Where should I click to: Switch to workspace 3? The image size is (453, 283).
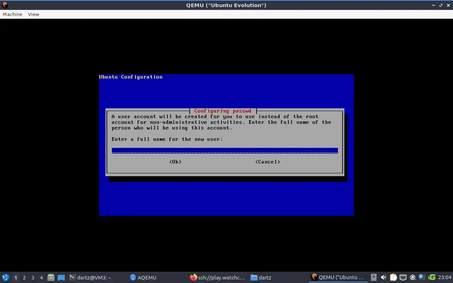tap(33, 278)
